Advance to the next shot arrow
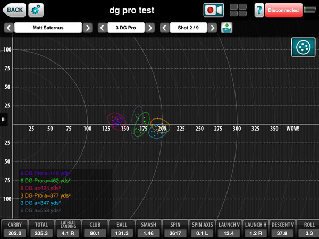This screenshot has width=319, height=239. 213,28
